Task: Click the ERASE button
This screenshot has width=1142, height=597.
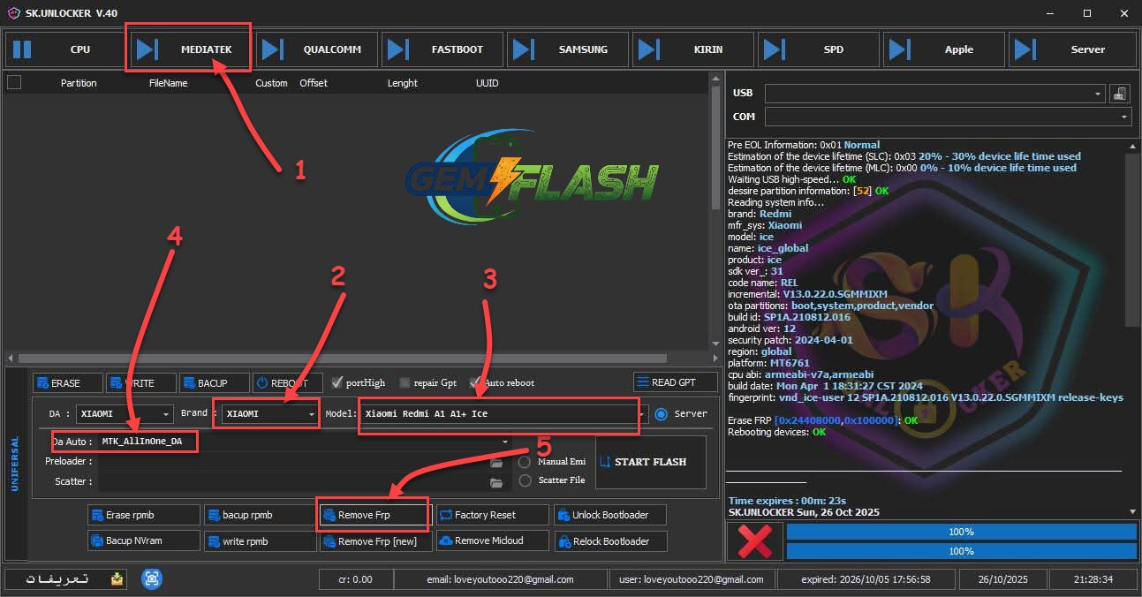Action: (67, 382)
